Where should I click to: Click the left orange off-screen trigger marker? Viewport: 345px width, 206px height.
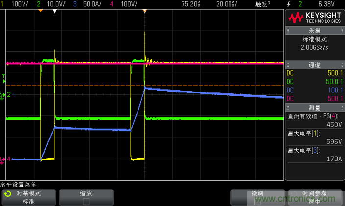pyautogui.click(x=40, y=11)
